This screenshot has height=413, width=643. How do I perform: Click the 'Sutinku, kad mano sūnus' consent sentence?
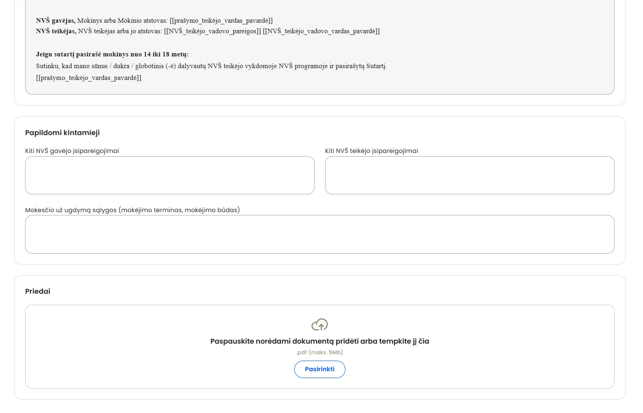[x=211, y=66]
